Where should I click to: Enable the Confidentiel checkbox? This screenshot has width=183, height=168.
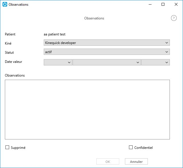131,147
